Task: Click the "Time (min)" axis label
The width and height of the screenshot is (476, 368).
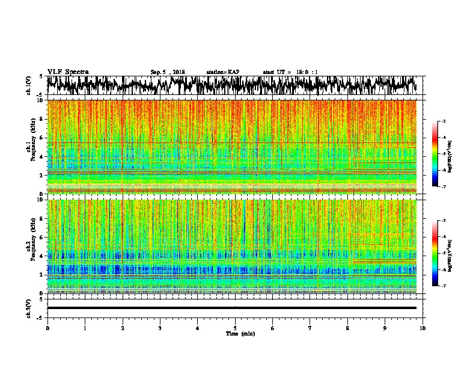Action: pyautogui.click(x=240, y=334)
